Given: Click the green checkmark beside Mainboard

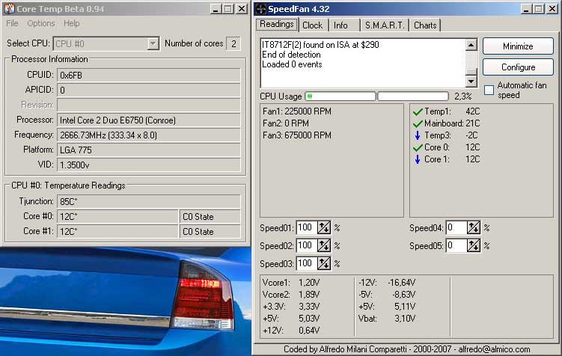Looking at the screenshot, I should point(418,123).
